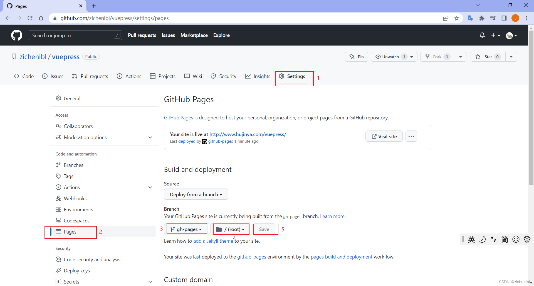Bookmark this page with star icon
Image resolution: width=534 pixels, height=286 pixels.
pyautogui.click(x=457, y=18)
